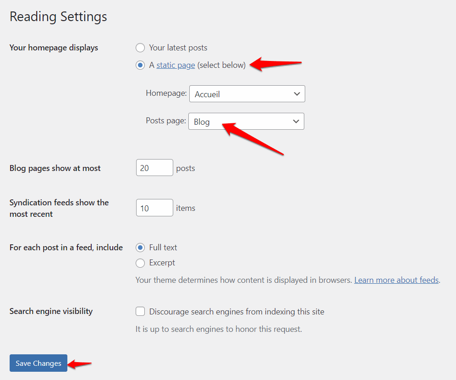Screen dimensions: 456x380
Task: Click the syndication feeds items number field
Action: click(x=154, y=208)
